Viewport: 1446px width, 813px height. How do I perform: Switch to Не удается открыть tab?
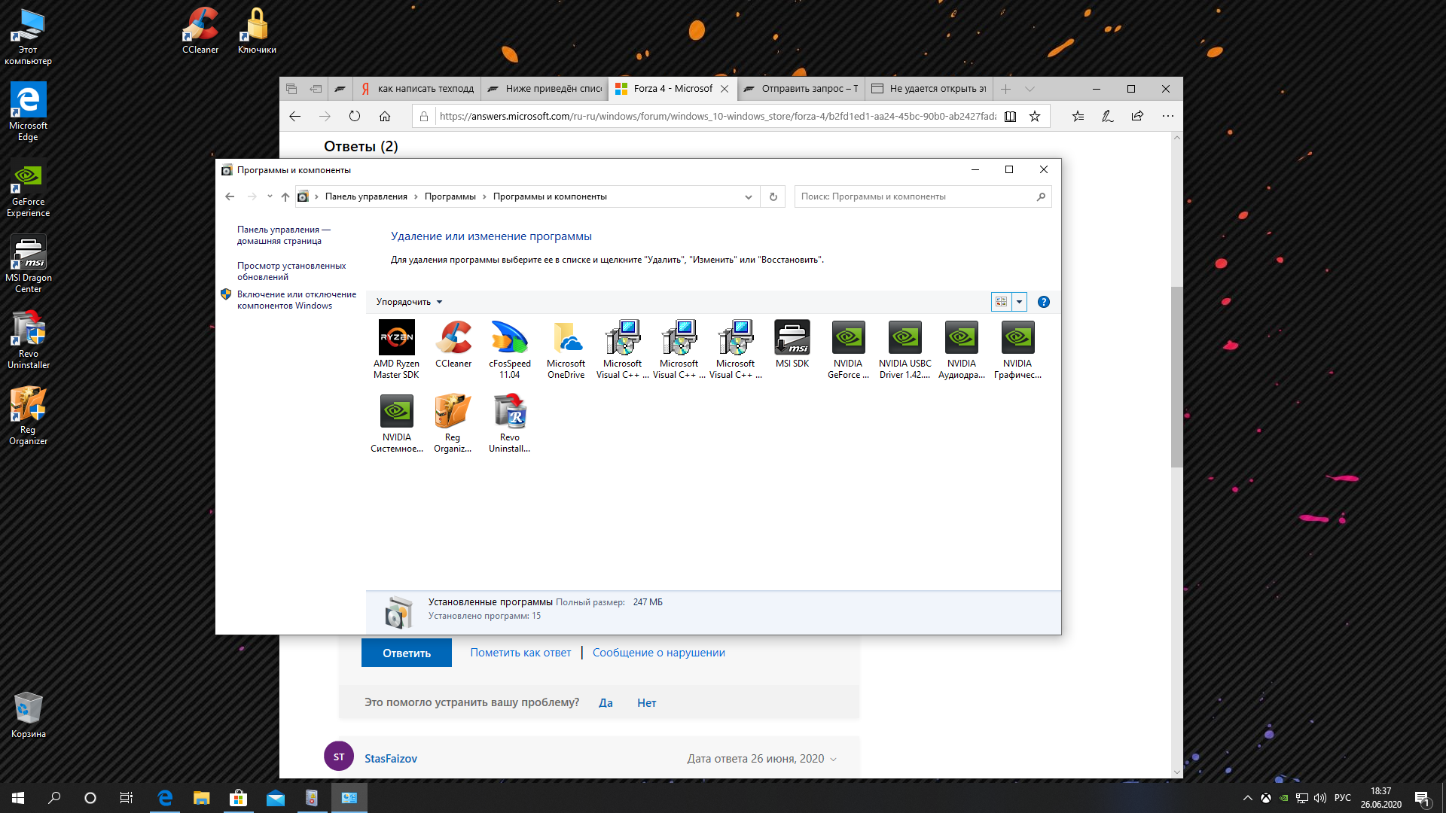pyautogui.click(x=929, y=89)
